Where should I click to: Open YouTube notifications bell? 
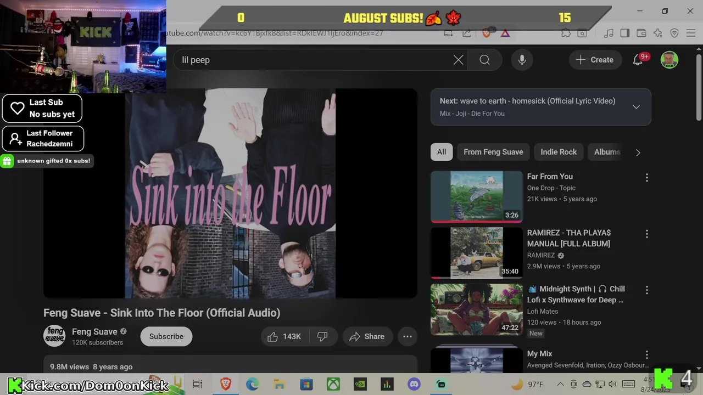point(638,60)
